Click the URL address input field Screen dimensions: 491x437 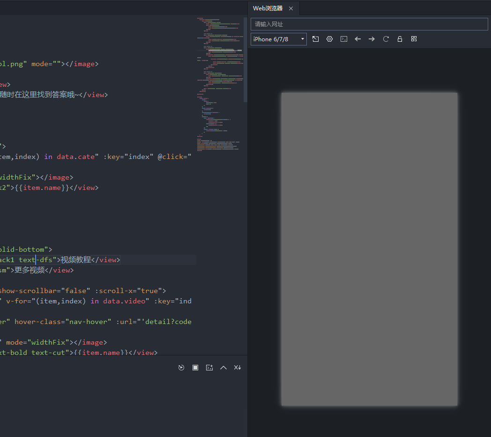click(369, 24)
